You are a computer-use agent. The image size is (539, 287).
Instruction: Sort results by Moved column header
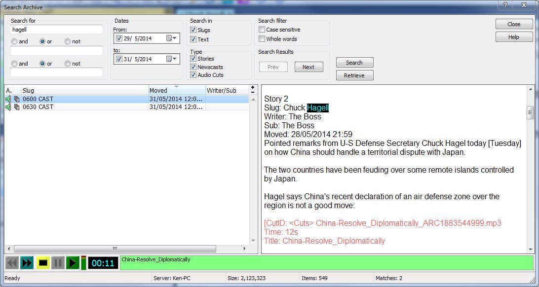(177, 91)
